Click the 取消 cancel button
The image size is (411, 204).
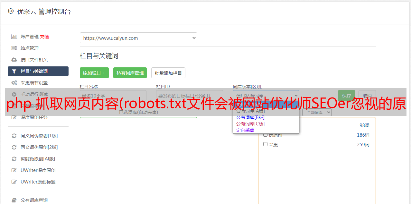click(x=367, y=96)
